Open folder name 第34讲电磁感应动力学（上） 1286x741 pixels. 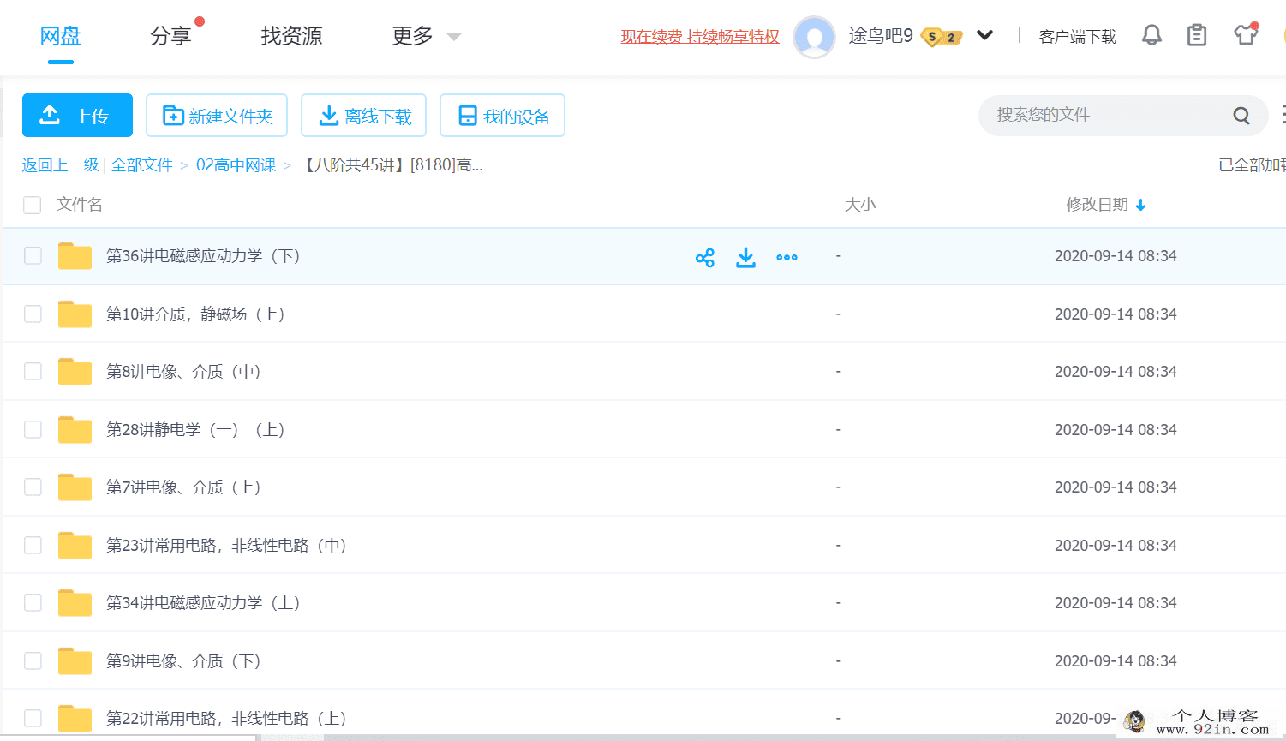[203, 603]
